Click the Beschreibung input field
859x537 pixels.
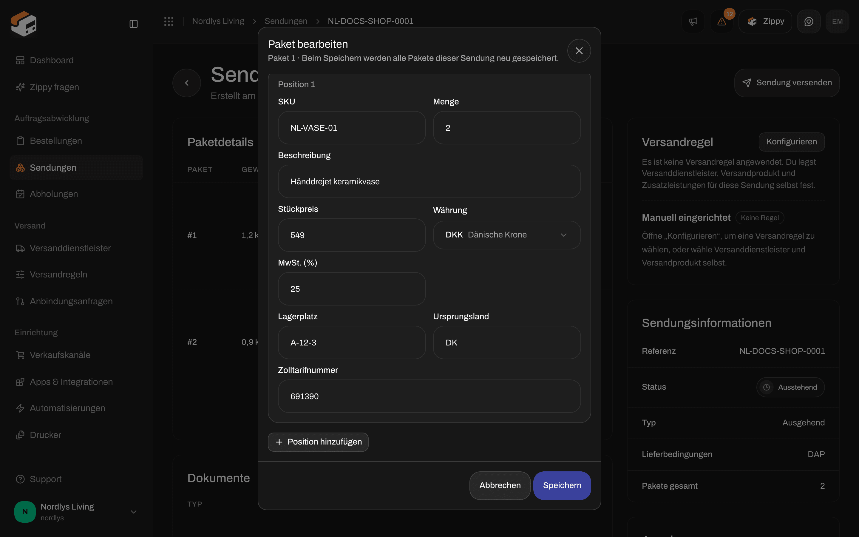[429, 181]
